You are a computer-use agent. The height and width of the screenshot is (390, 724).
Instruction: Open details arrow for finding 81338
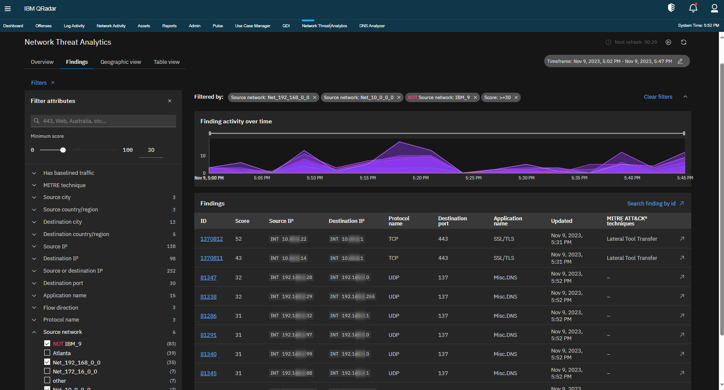(x=682, y=296)
